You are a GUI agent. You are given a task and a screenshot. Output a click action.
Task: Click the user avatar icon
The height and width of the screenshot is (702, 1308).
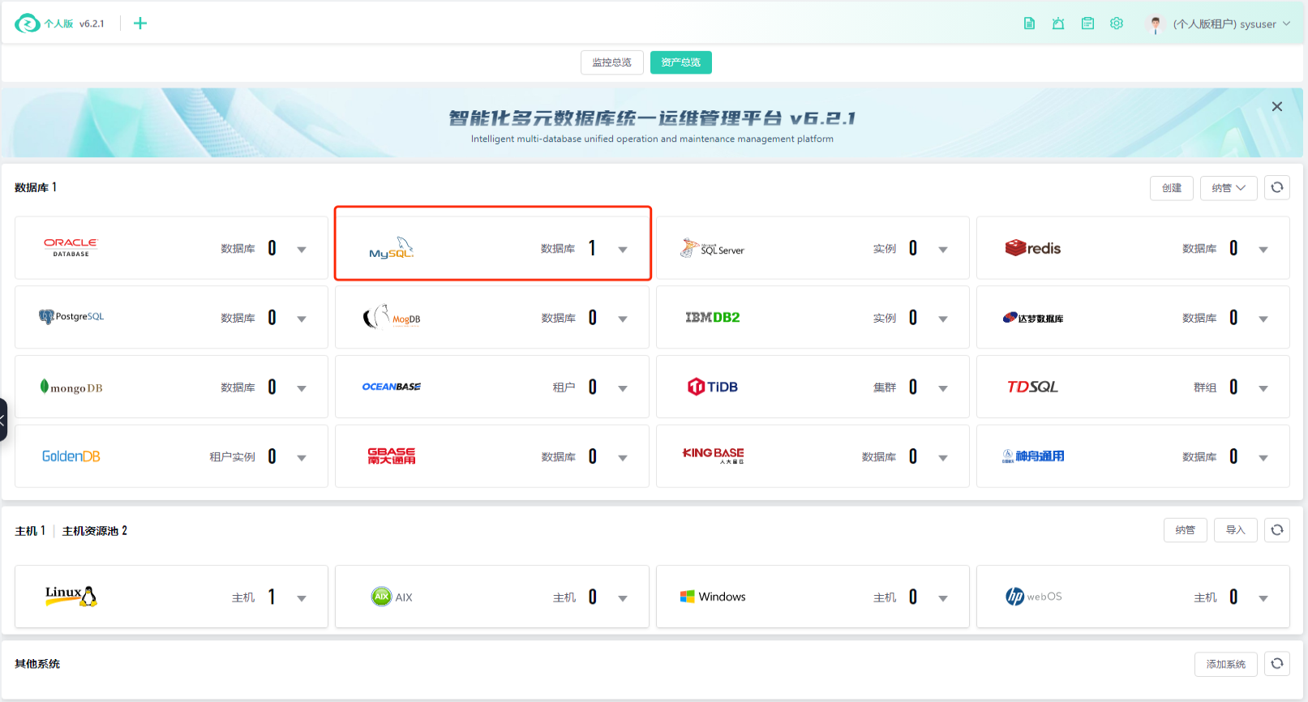1156,24
